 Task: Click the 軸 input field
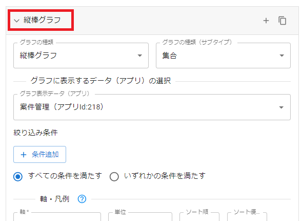pyautogui.click(x=57, y=217)
